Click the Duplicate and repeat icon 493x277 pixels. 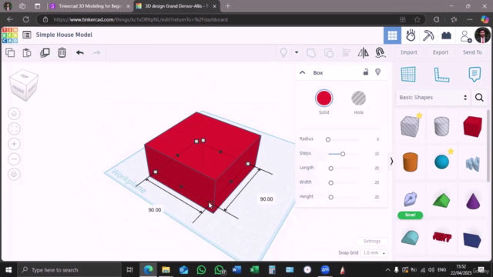[45, 52]
